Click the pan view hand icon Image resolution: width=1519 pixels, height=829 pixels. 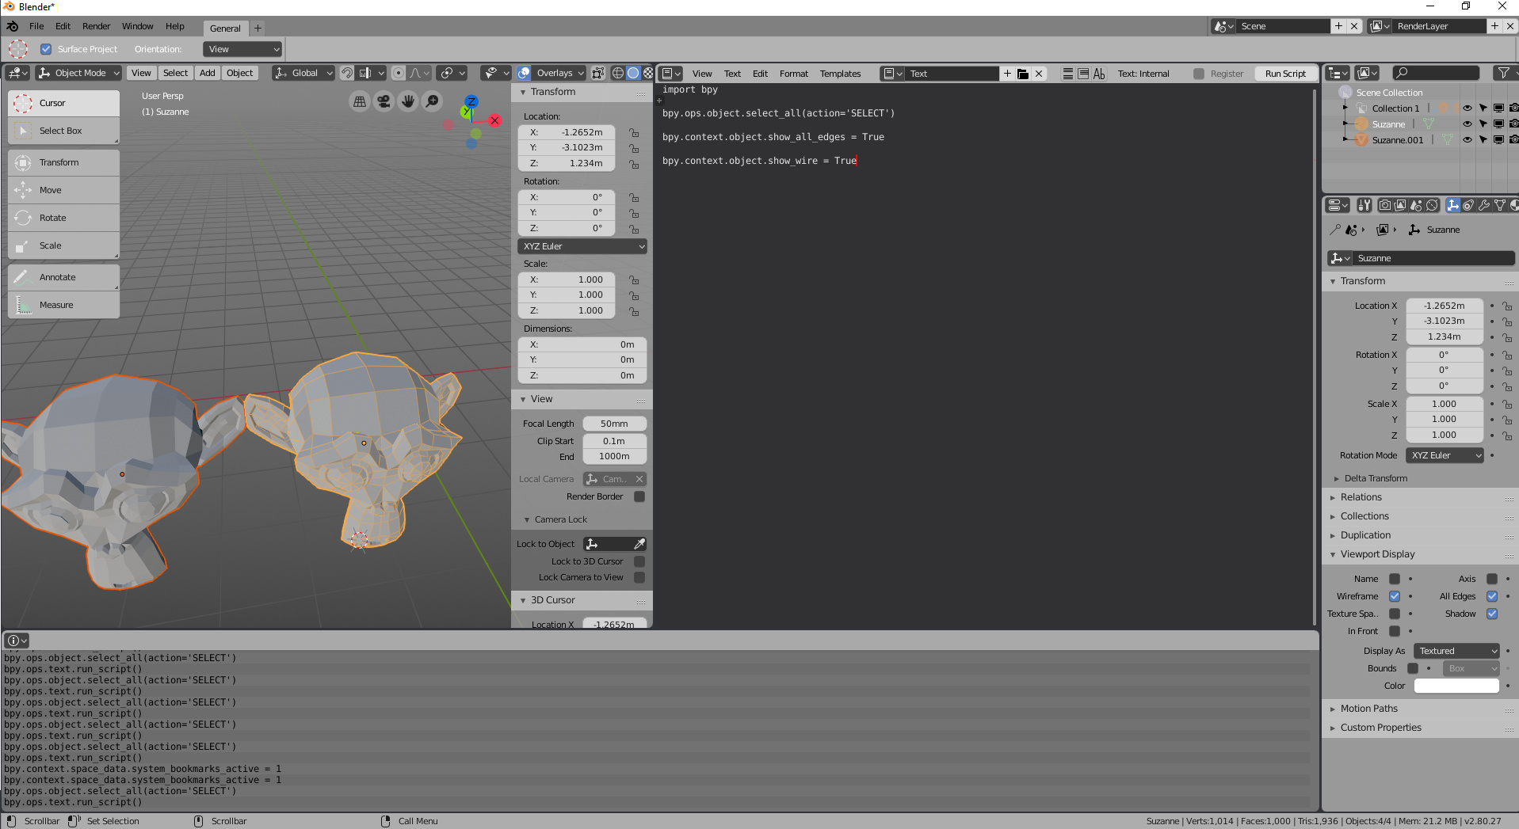[x=408, y=101]
